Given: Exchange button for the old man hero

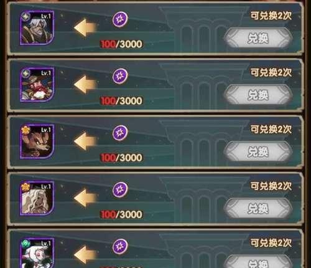Looking at the screenshot, I should (x=258, y=39).
